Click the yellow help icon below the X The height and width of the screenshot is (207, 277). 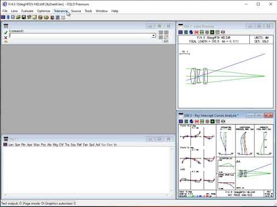(6, 41)
